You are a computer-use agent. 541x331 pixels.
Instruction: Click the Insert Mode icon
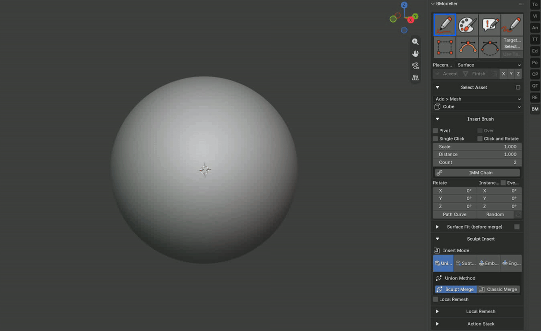tap(437, 250)
